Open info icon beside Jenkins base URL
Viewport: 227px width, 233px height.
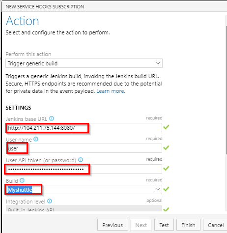coord(52,118)
